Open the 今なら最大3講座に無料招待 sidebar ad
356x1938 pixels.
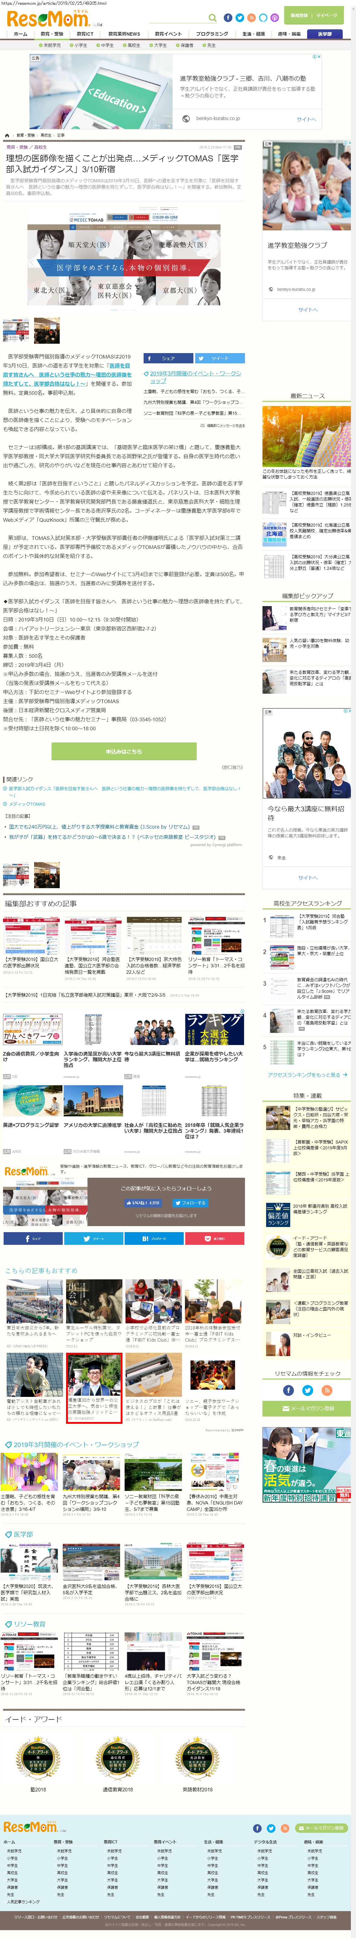tap(307, 799)
